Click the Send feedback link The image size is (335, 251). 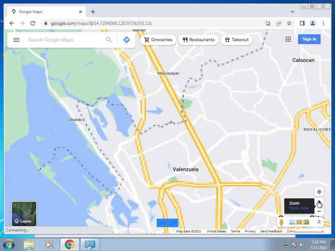[271, 231]
